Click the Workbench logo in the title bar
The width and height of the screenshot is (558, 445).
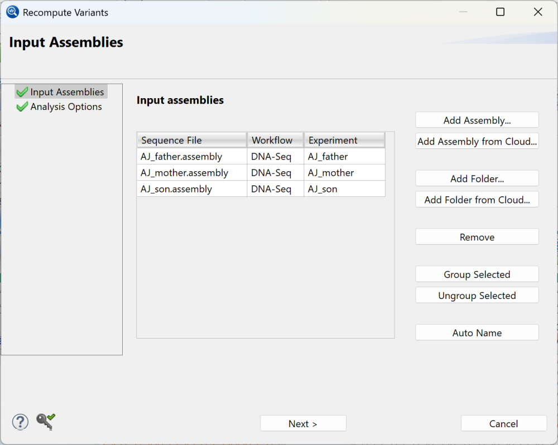click(12, 11)
